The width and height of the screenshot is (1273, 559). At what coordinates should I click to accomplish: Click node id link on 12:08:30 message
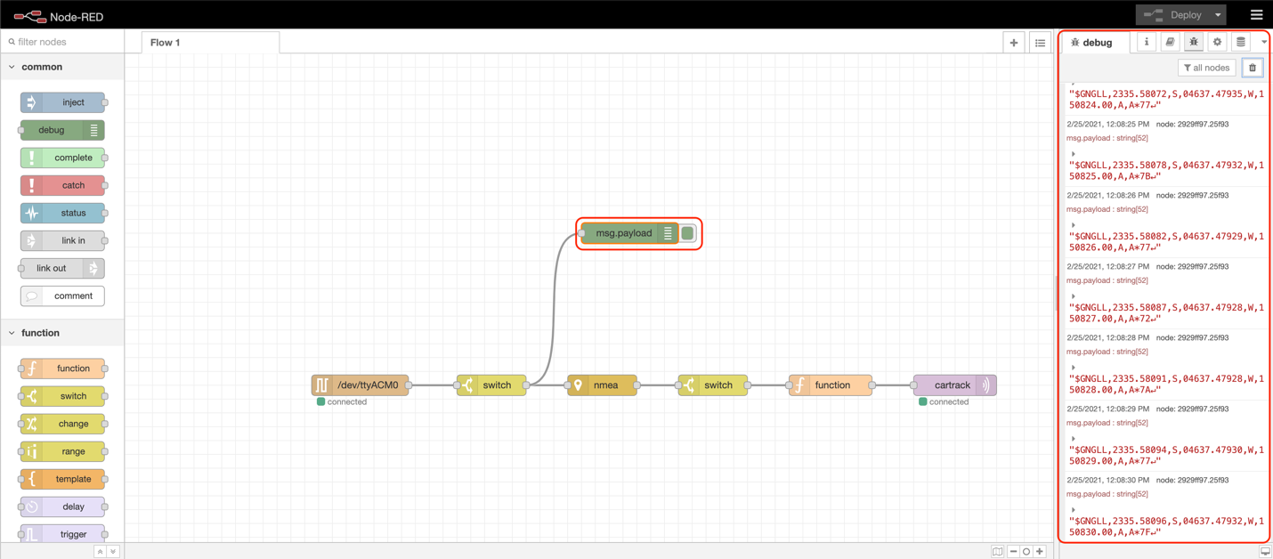[x=1192, y=481]
